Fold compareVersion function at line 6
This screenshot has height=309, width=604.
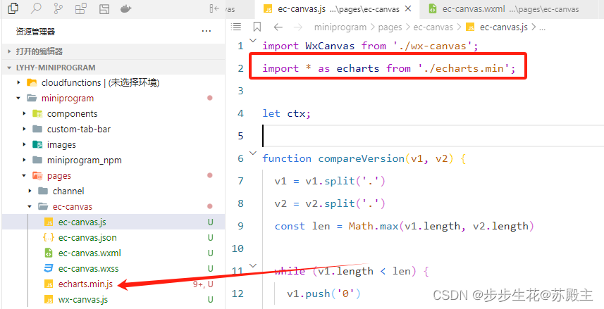pos(253,153)
